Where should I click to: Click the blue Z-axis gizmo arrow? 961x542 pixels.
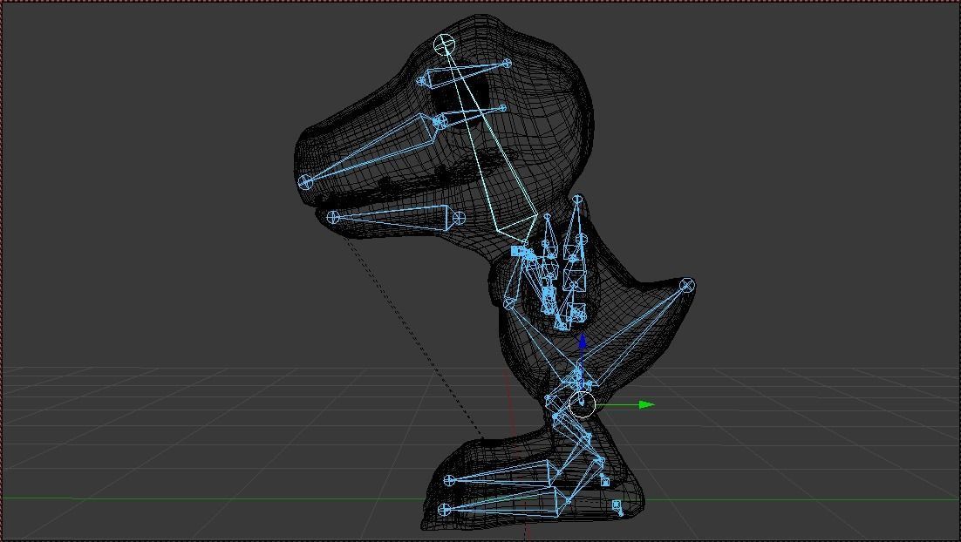[x=583, y=341]
